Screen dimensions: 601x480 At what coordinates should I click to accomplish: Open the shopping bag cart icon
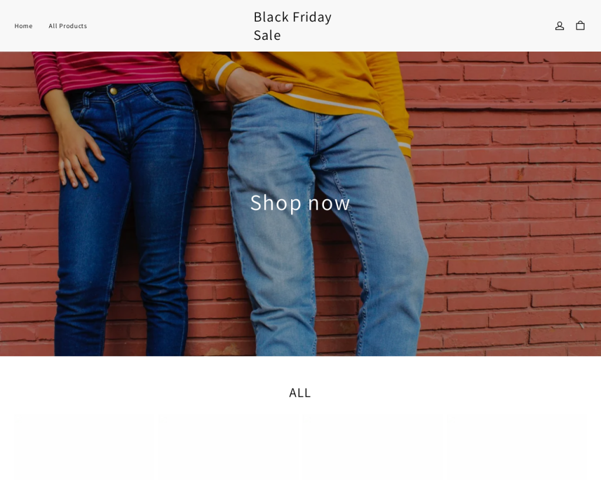click(x=580, y=25)
